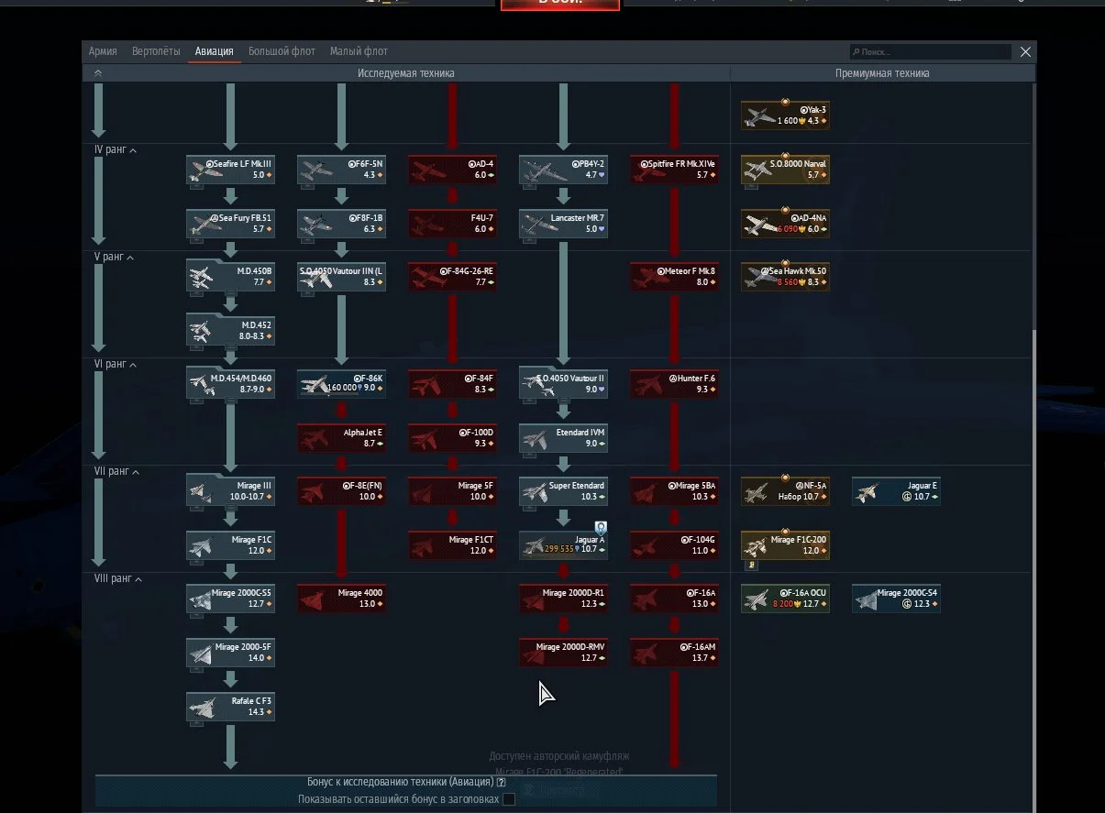Select the Mirage 4000 locked aircraft

coord(341,599)
